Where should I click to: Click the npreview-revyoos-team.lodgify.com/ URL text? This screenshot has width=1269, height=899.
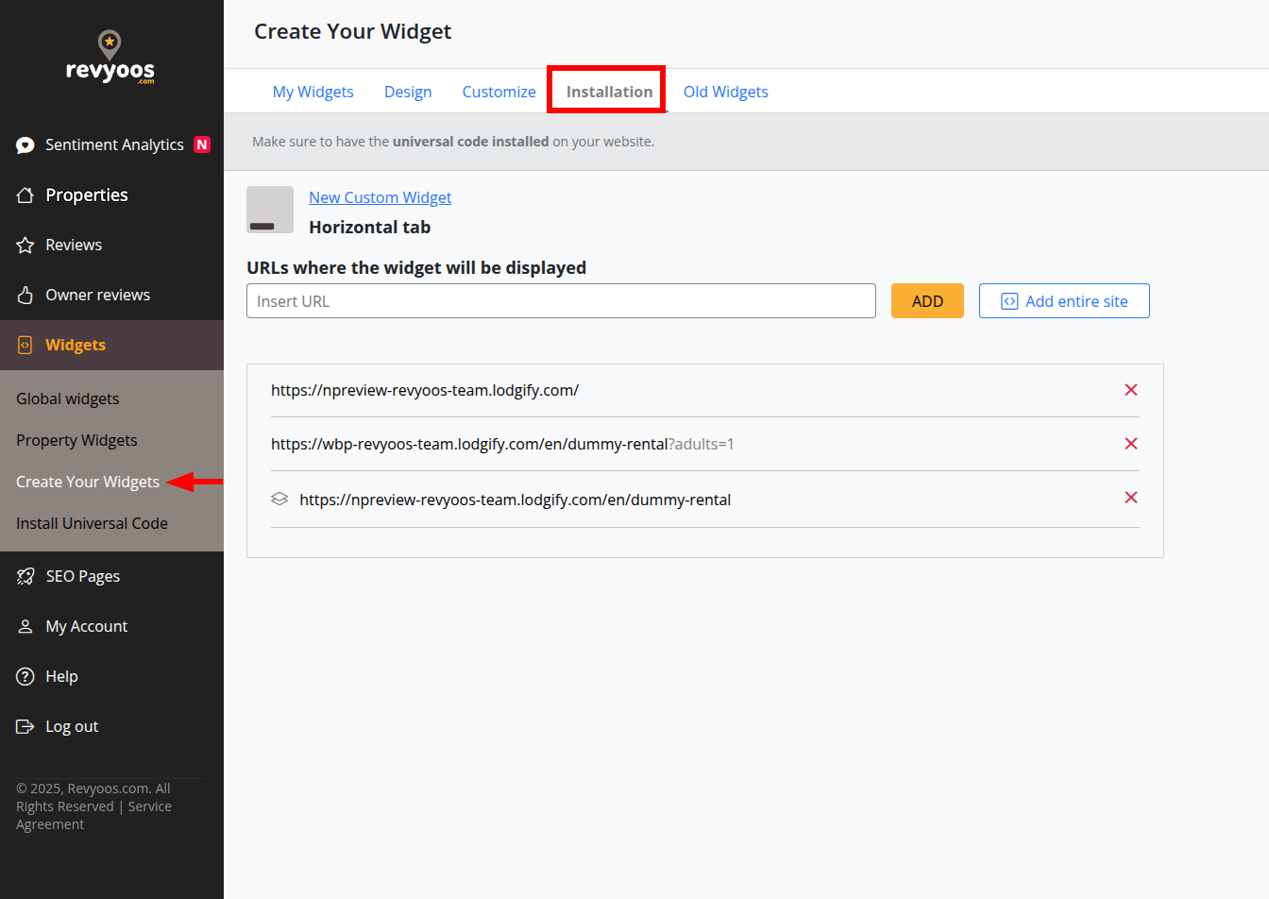[425, 390]
